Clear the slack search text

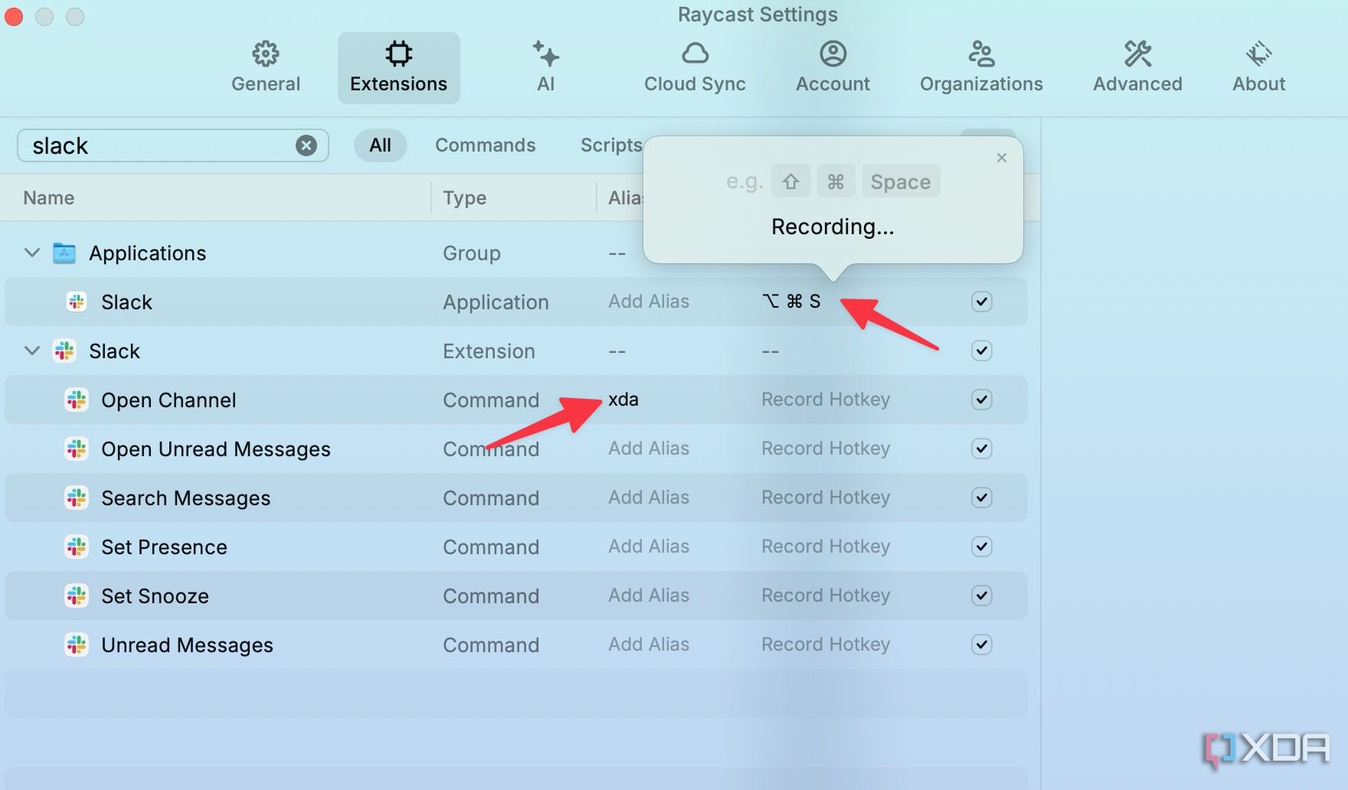tap(306, 145)
